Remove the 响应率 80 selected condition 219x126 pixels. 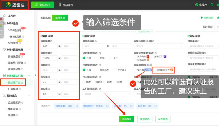click(x=155, y=106)
